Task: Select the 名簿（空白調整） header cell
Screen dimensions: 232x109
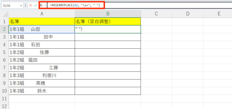Action: [108, 21]
